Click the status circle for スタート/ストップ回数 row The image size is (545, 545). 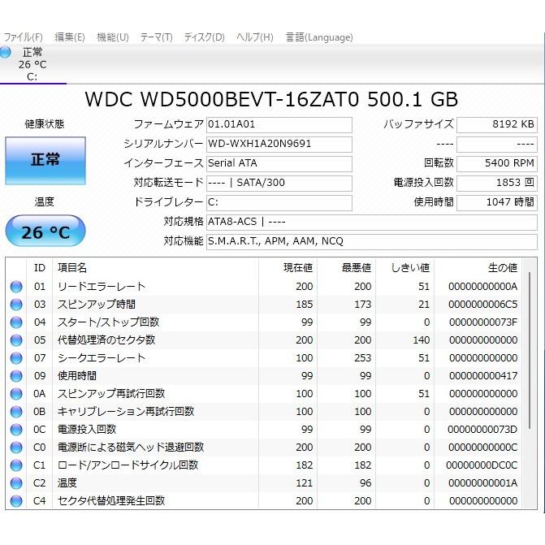(x=16, y=322)
